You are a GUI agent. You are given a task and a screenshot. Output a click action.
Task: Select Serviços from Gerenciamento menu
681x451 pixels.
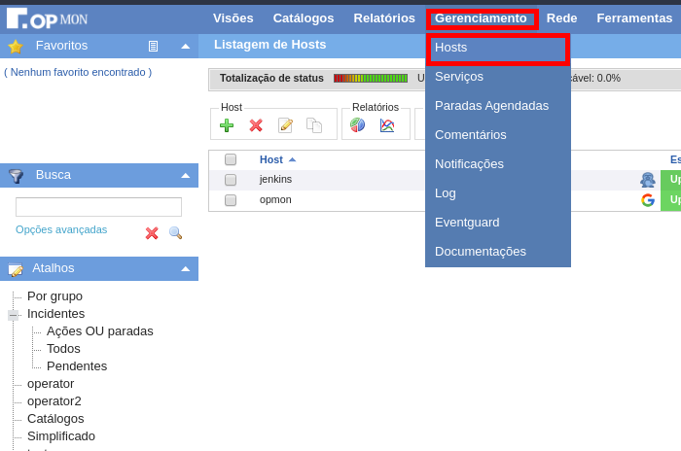tap(458, 76)
